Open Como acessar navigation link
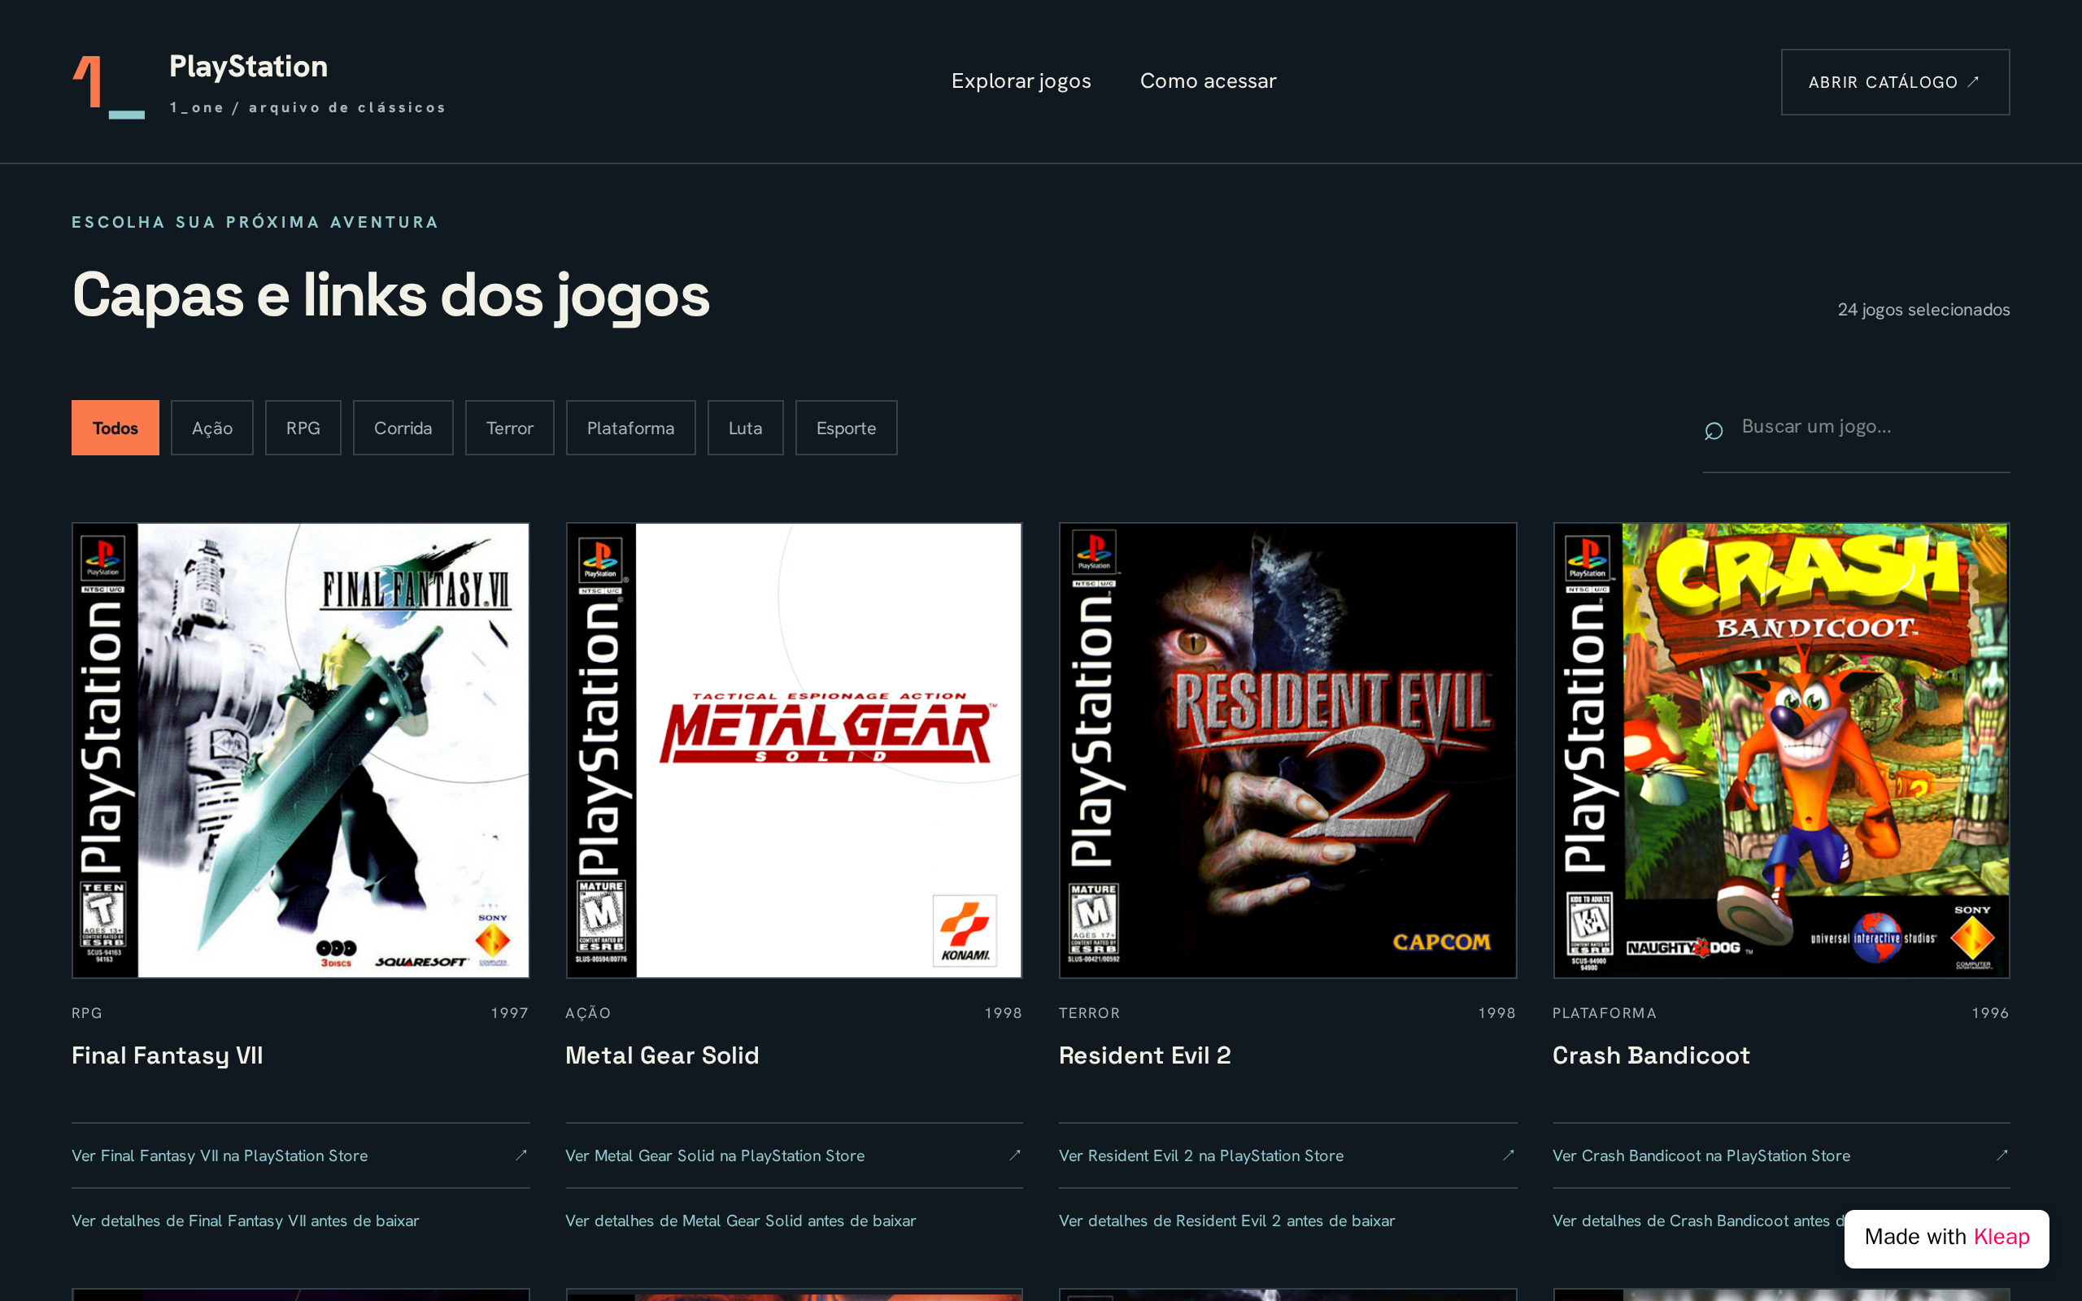Viewport: 2082px width, 1301px height. [1208, 80]
